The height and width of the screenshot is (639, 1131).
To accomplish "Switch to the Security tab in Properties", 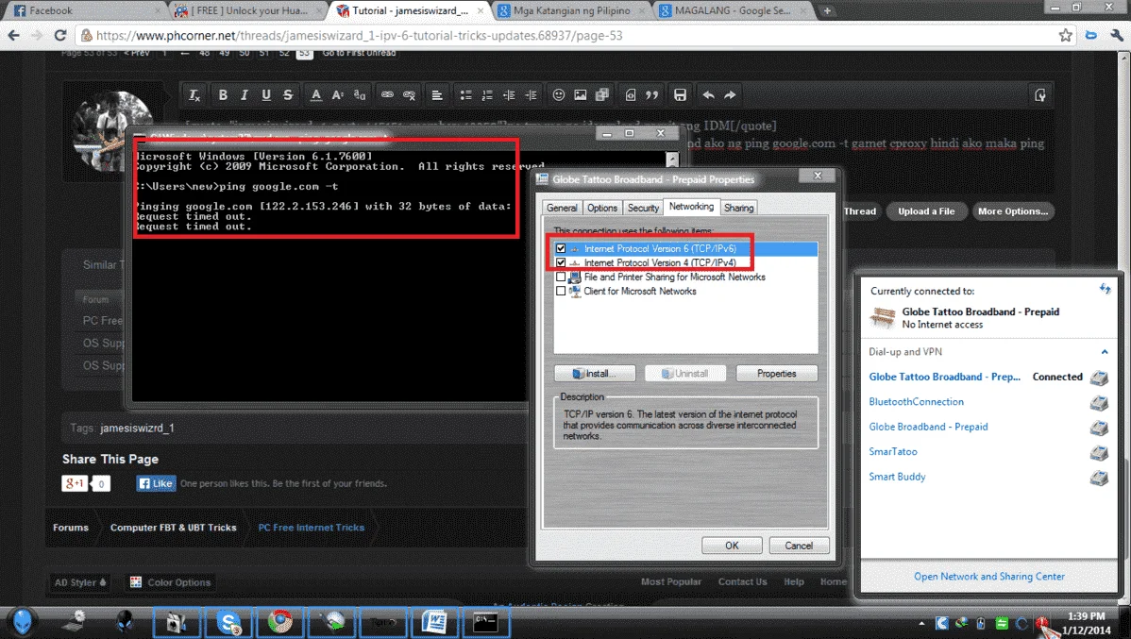I will coord(644,208).
